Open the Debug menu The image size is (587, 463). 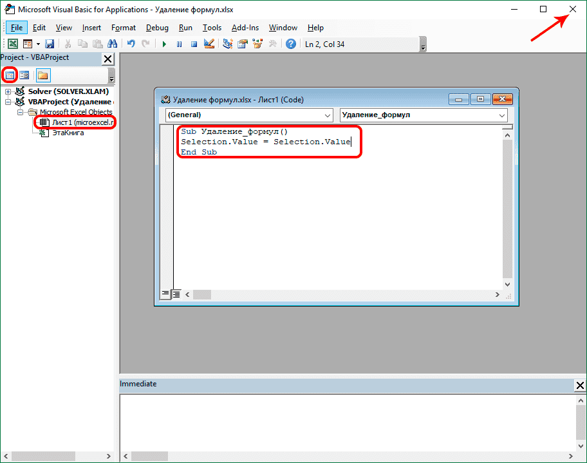[157, 28]
